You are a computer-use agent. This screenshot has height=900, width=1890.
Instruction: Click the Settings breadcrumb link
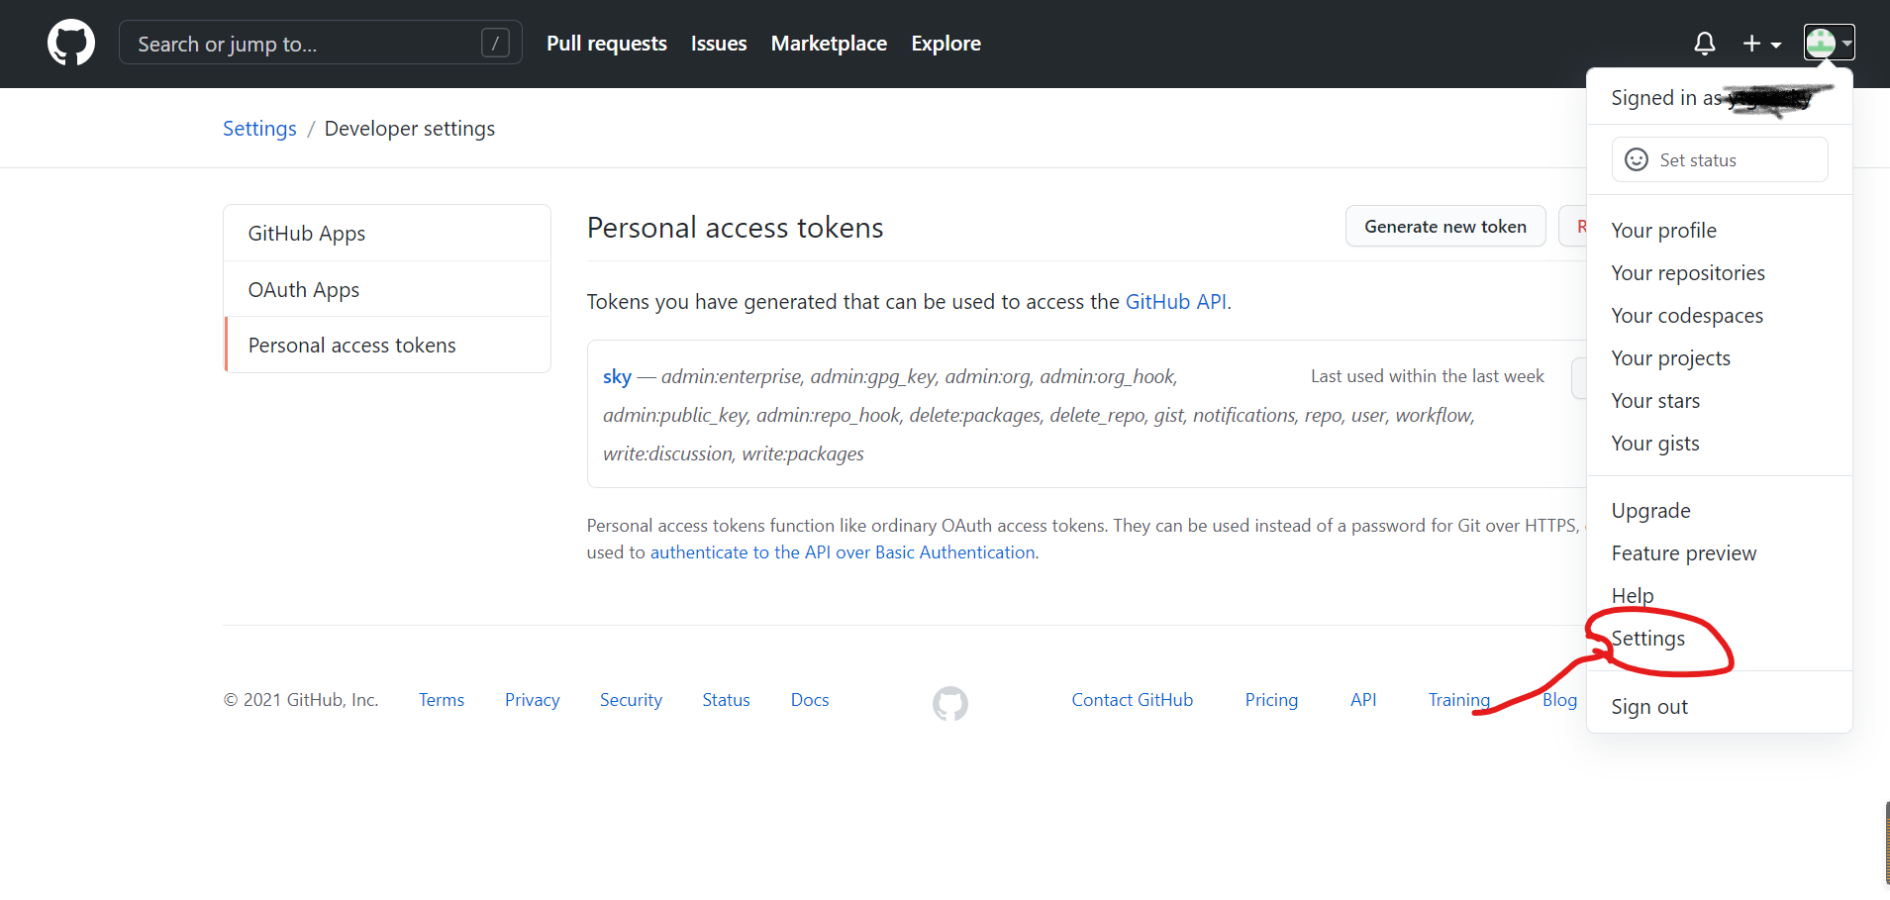[x=259, y=129]
